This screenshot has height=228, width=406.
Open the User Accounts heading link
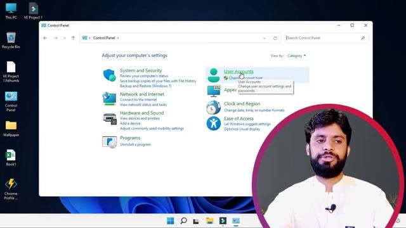coord(239,72)
